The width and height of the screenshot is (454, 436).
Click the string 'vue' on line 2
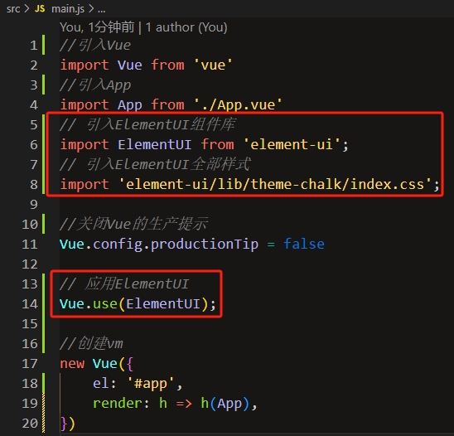[213, 65]
